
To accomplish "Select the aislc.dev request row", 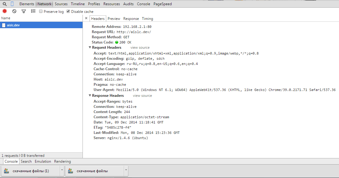I will coord(41,25).
